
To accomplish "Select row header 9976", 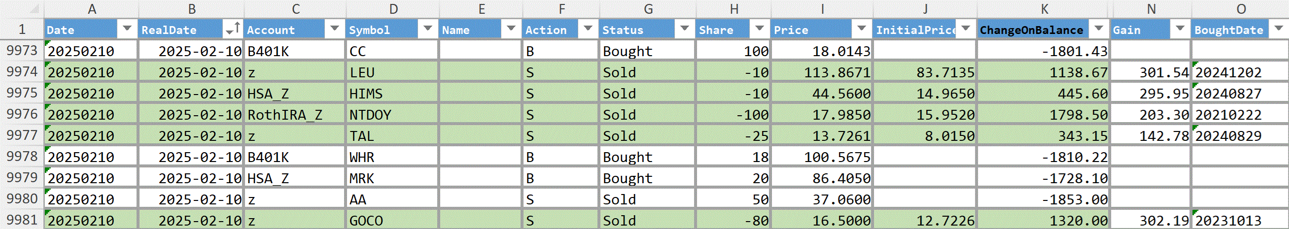I will [x=22, y=114].
